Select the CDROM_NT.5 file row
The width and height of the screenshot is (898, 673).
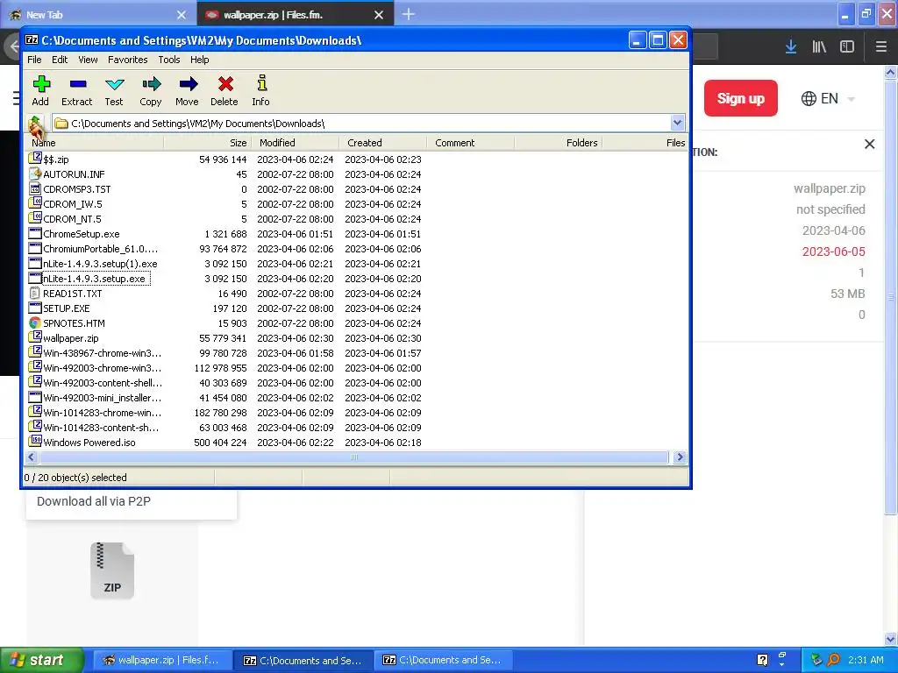tap(356, 218)
